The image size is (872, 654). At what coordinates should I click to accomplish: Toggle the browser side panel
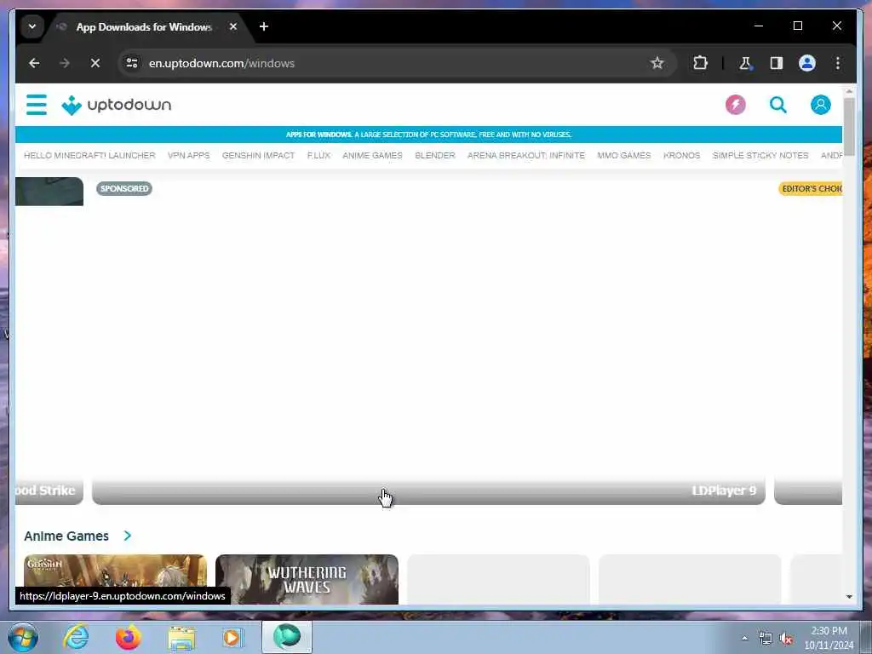click(777, 63)
